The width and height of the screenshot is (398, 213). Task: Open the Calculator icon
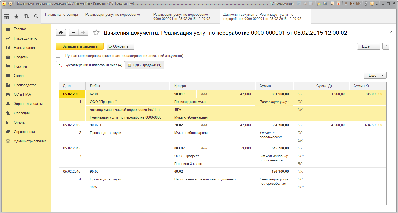point(332,3)
